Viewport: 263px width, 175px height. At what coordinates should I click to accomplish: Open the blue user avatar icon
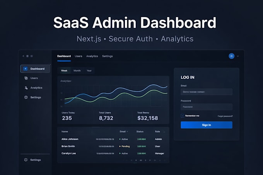point(231,56)
